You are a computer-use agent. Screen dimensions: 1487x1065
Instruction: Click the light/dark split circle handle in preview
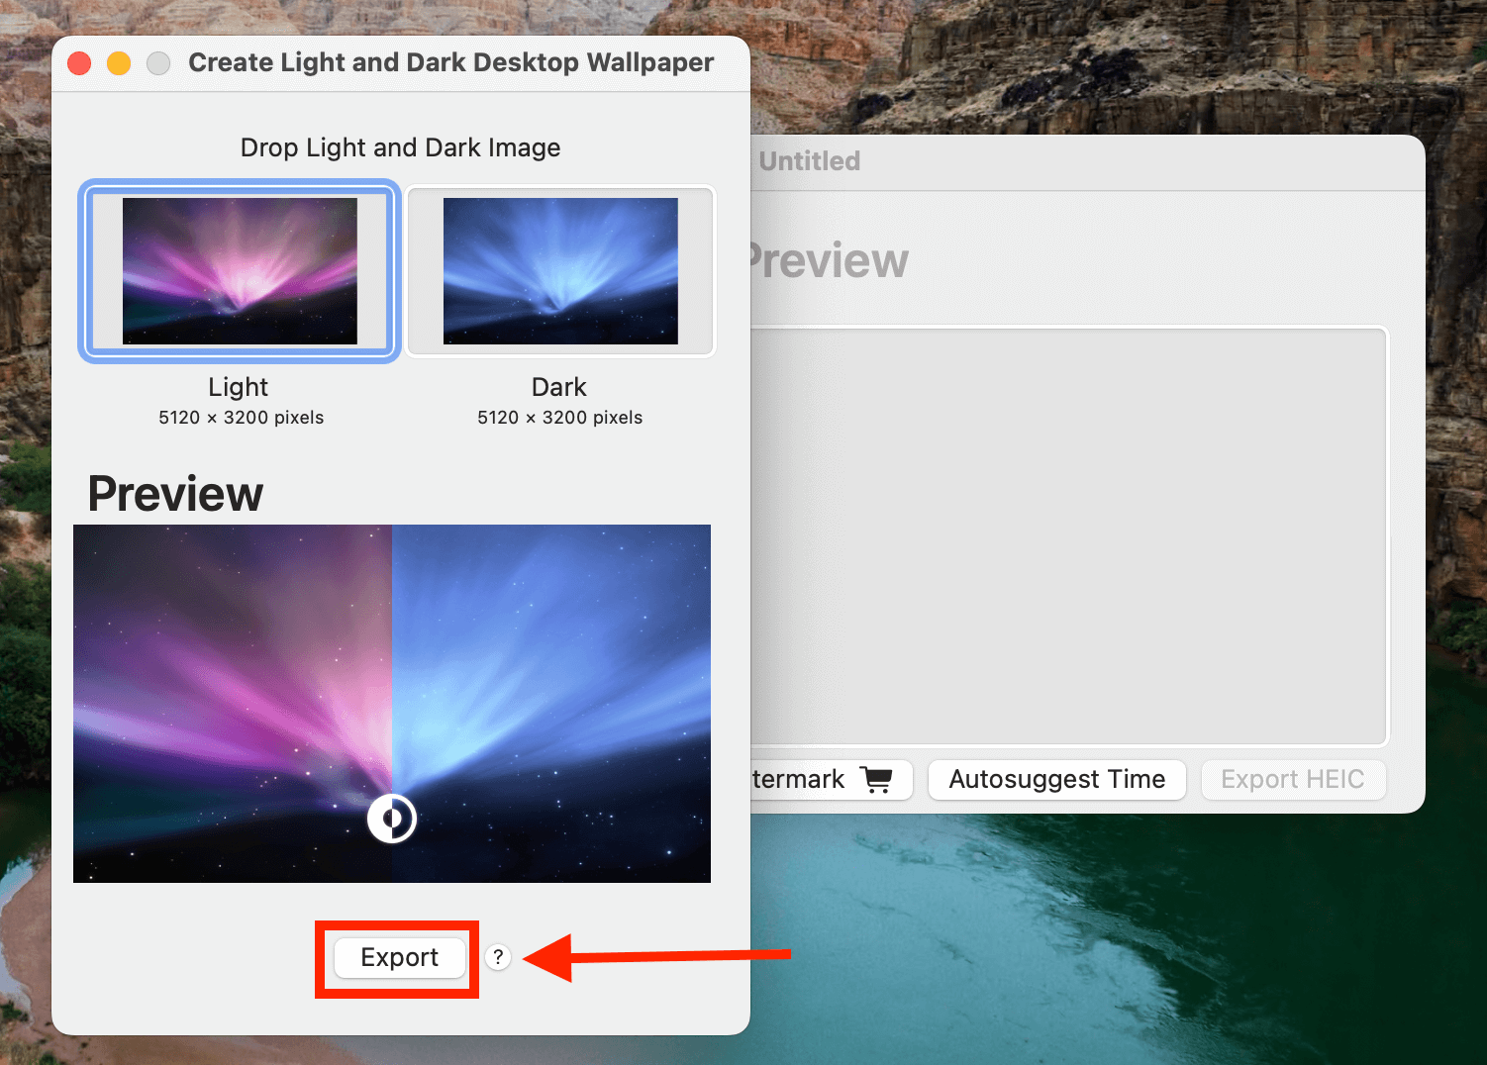click(392, 819)
